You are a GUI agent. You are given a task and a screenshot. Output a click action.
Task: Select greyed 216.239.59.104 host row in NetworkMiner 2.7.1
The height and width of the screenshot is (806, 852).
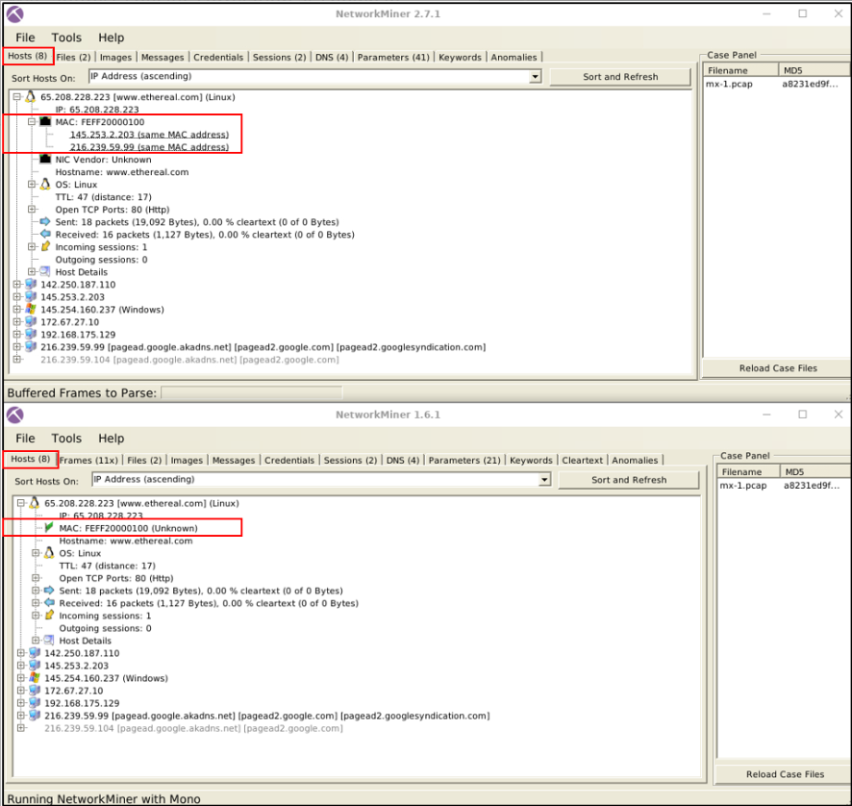pyautogui.click(x=189, y=360)
